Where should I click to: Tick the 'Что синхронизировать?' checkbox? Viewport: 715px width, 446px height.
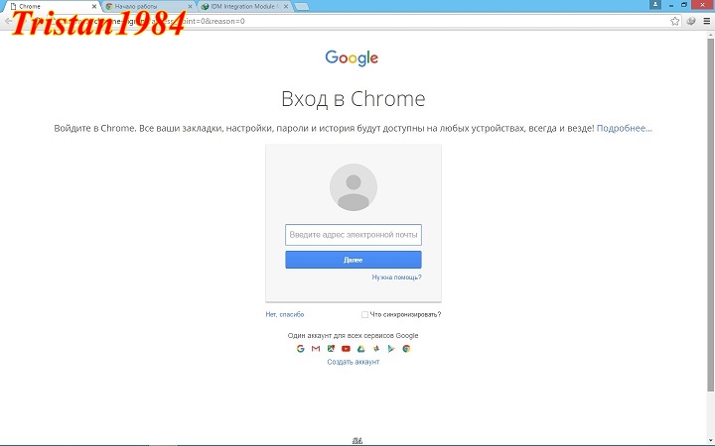coord(364,314)
